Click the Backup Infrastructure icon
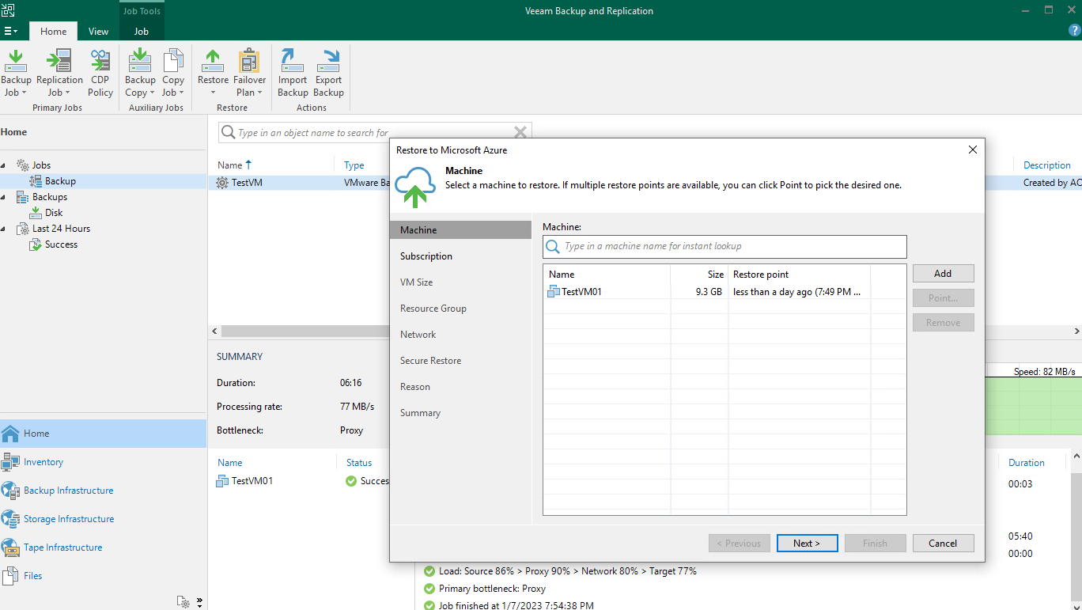 click(10, 491)
